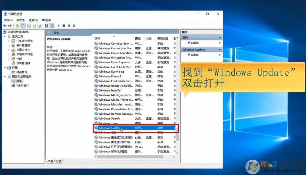Click the services list vertical scrollbar thumb

pyautogui.click(x=177, y=135)
